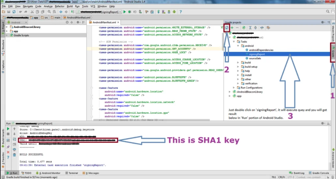
Task: Click the Stop square in Run panel
Action: click(8, 134)
